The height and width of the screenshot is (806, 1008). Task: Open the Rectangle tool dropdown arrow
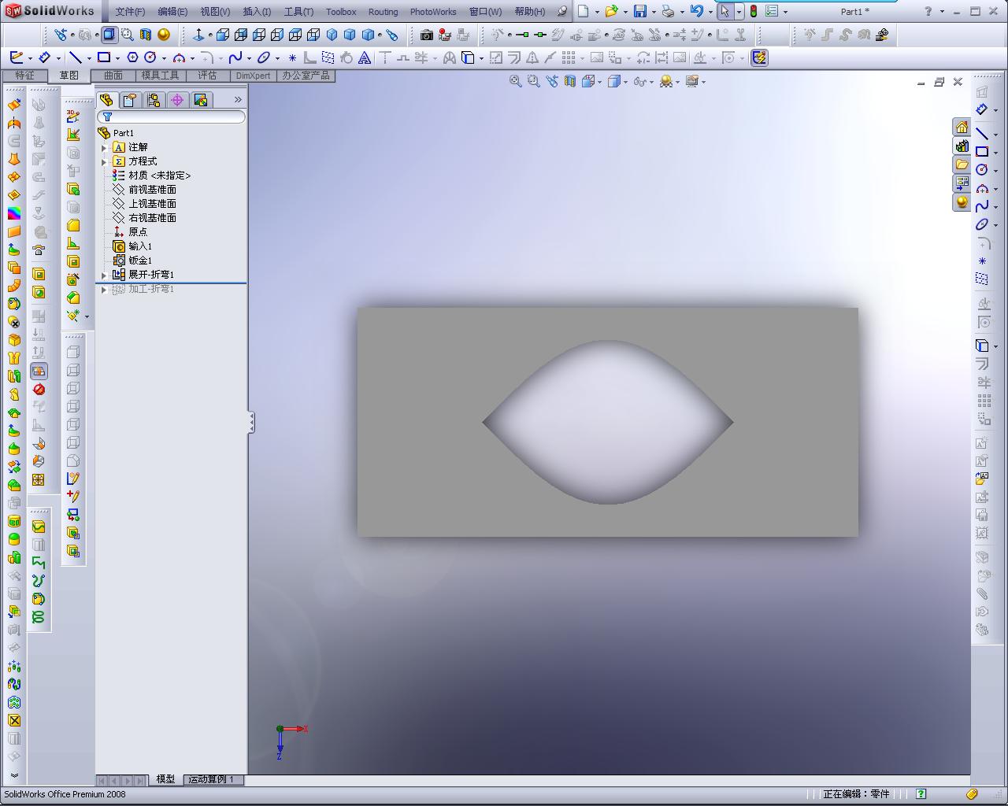[x=117, y=58]
